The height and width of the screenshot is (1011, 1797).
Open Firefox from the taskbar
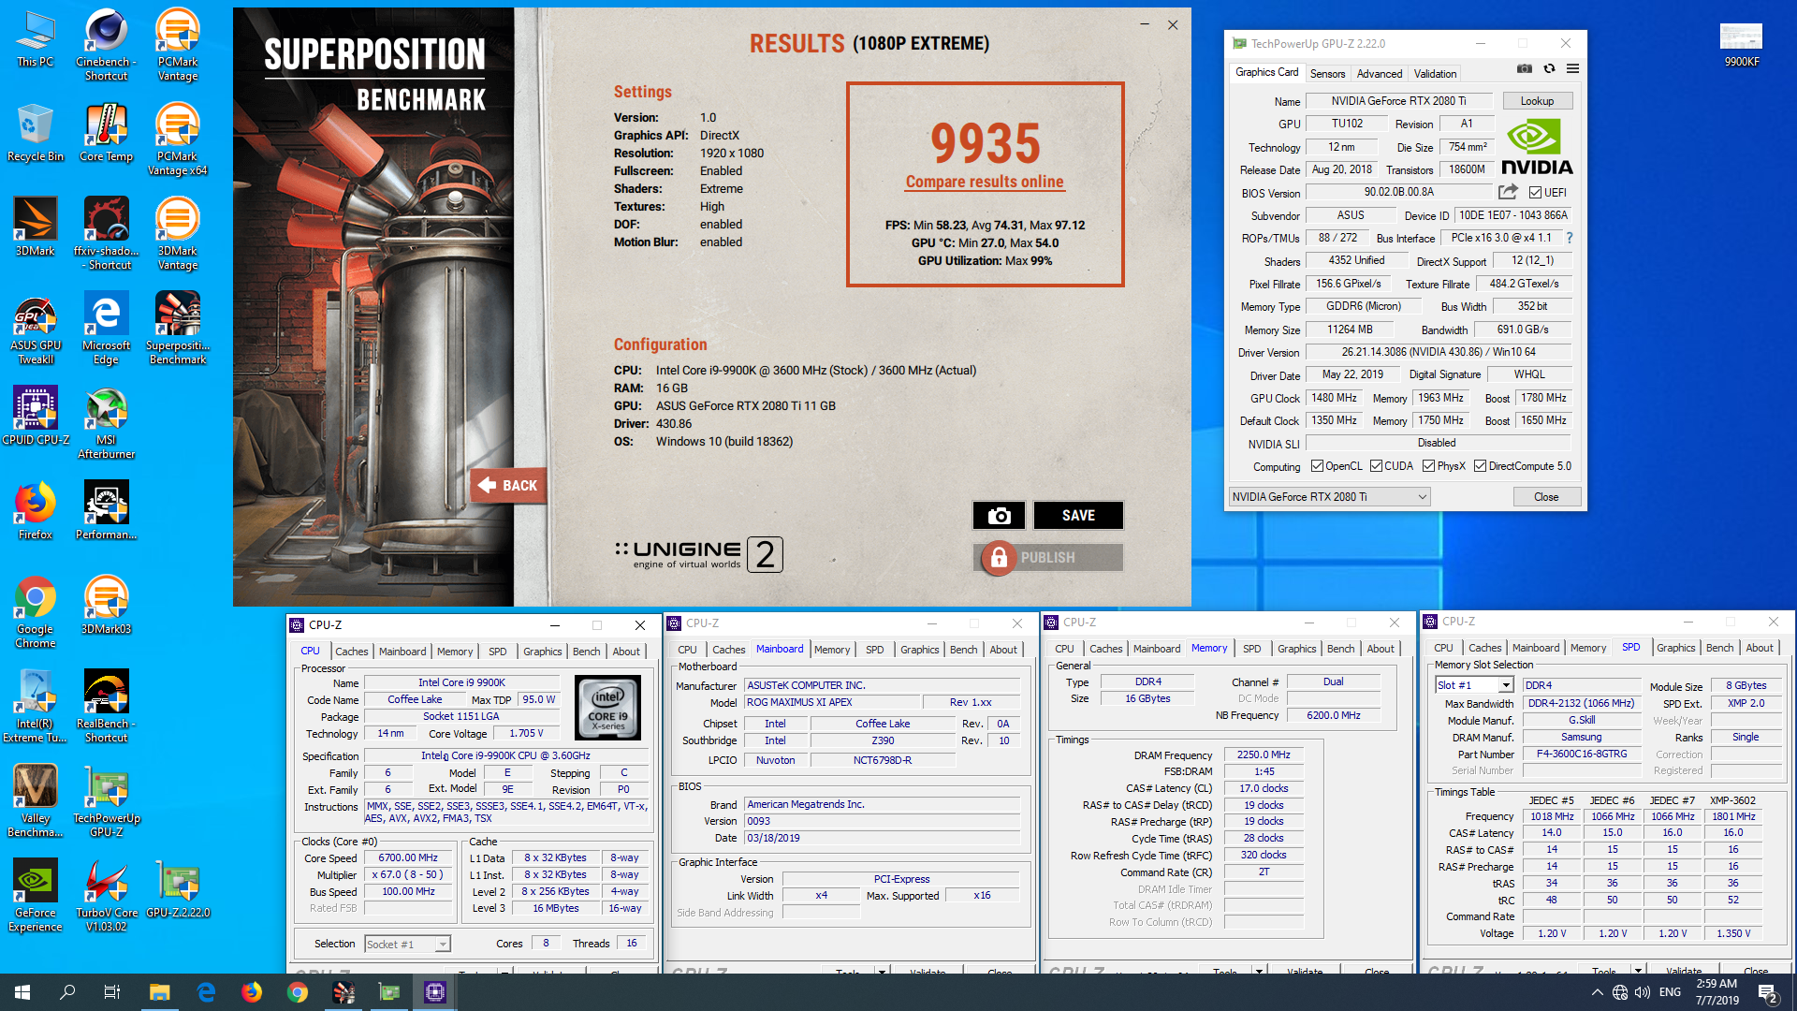252,992
